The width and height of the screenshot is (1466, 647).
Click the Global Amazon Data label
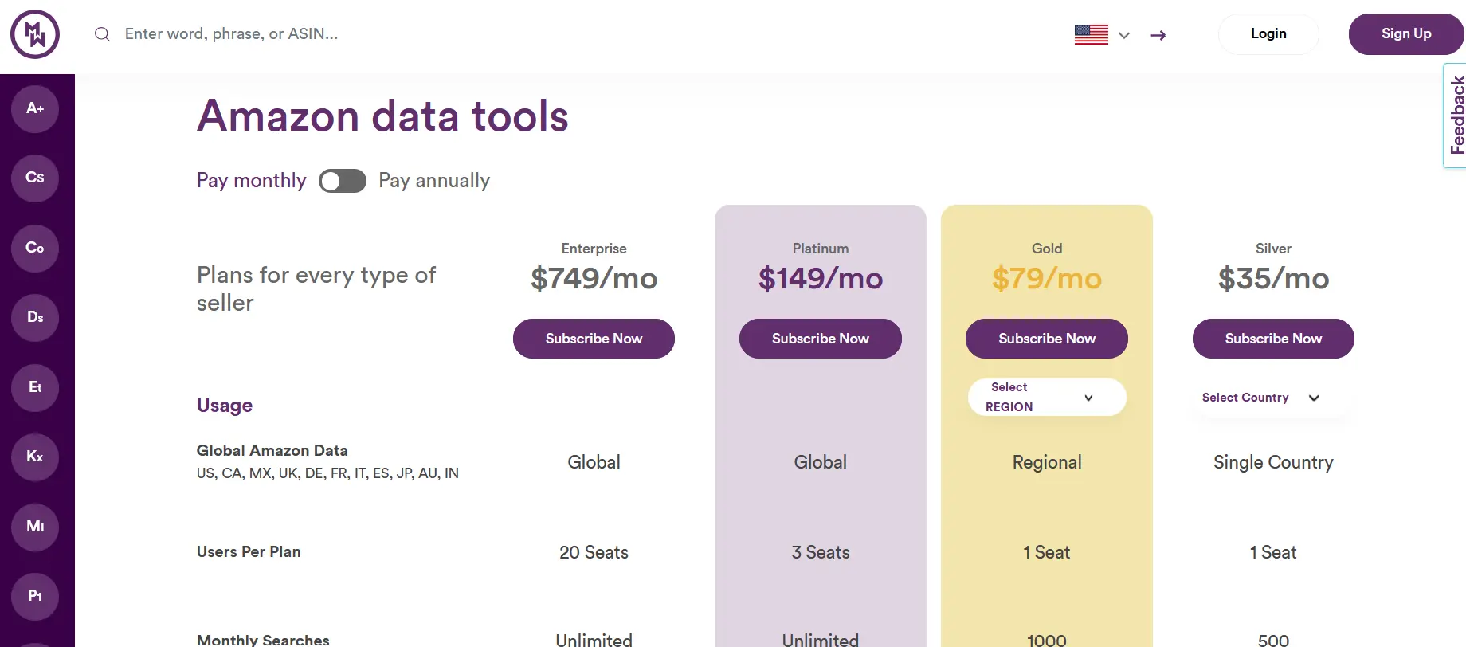point(272,451)
